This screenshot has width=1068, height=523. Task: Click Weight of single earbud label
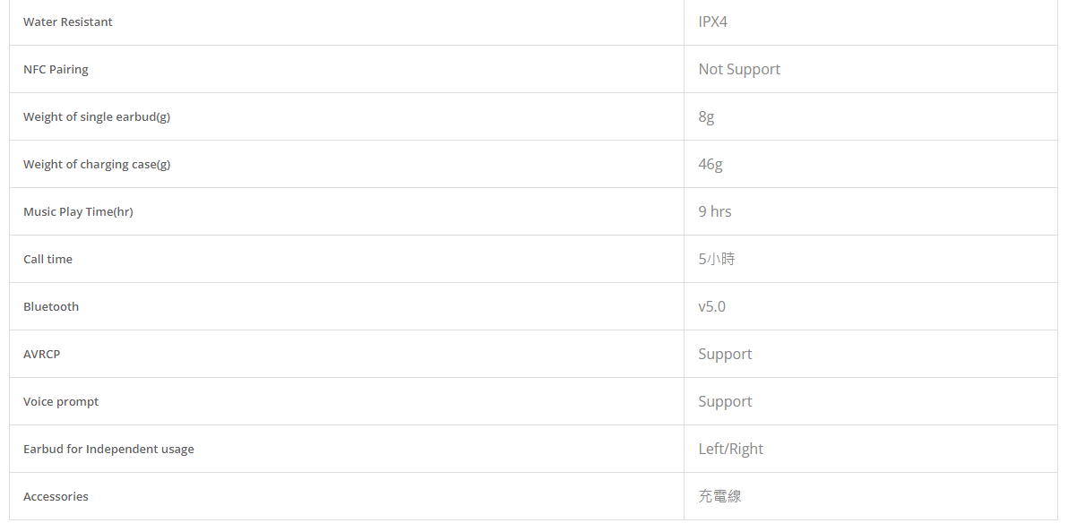click(x=97, y=117)
